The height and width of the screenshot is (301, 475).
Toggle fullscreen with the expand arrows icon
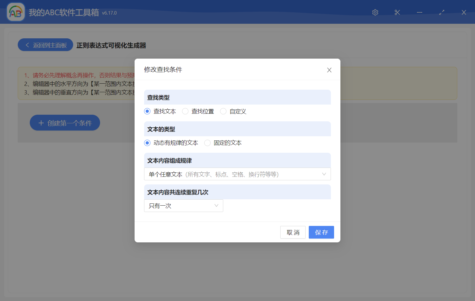(x=442, y=12)
